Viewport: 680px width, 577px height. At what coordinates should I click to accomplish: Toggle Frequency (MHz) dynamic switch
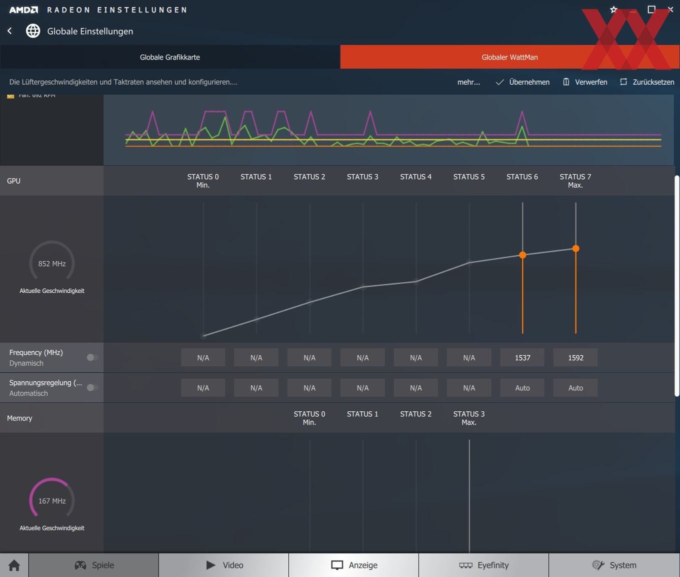point(92,357)
